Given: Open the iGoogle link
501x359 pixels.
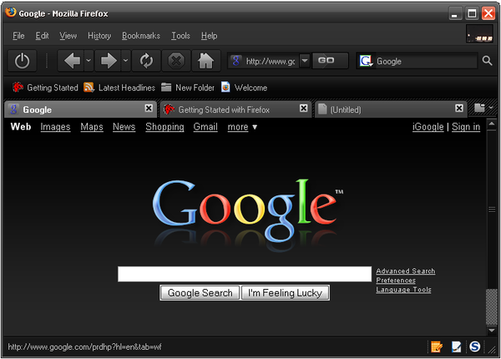Looking at the screenshot, I should tap(428, 127).
